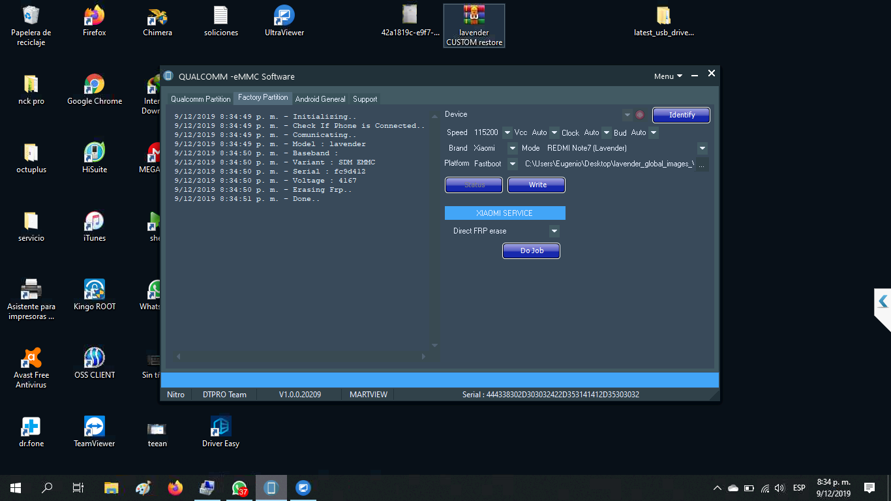Switch to the Android General tab
This screenshot has width=891, height=501.
tap(320, 99)
